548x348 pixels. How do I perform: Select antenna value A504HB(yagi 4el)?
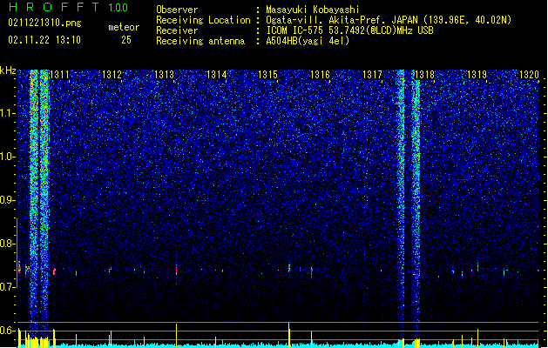308,41
